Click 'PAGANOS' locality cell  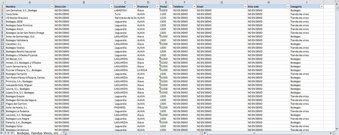tap(125, 107)
